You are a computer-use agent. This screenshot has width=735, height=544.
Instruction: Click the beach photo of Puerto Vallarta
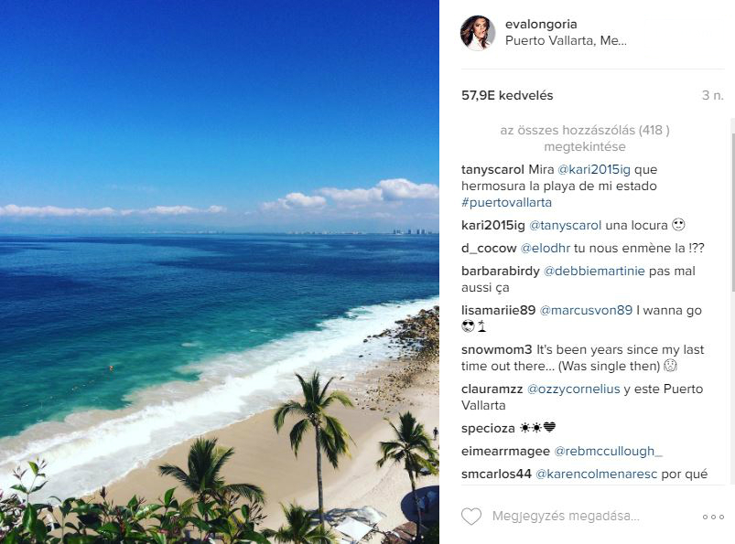click(220, 272)
